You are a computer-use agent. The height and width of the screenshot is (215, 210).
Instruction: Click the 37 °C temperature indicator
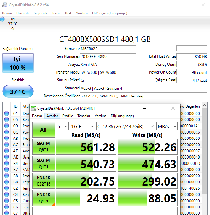tap(18, 92)
